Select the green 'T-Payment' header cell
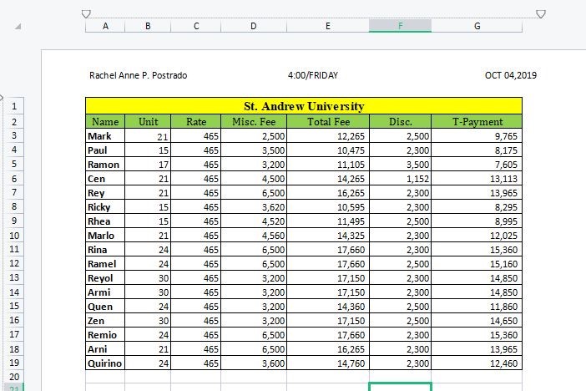Screen dimensions: 586x391 tap(477, 121)
